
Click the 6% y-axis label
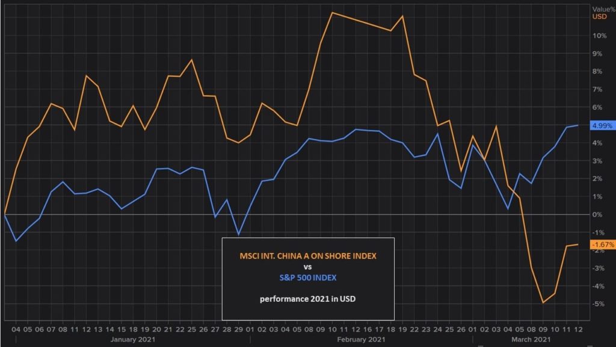pyautogui.click(x=597, y=107)
